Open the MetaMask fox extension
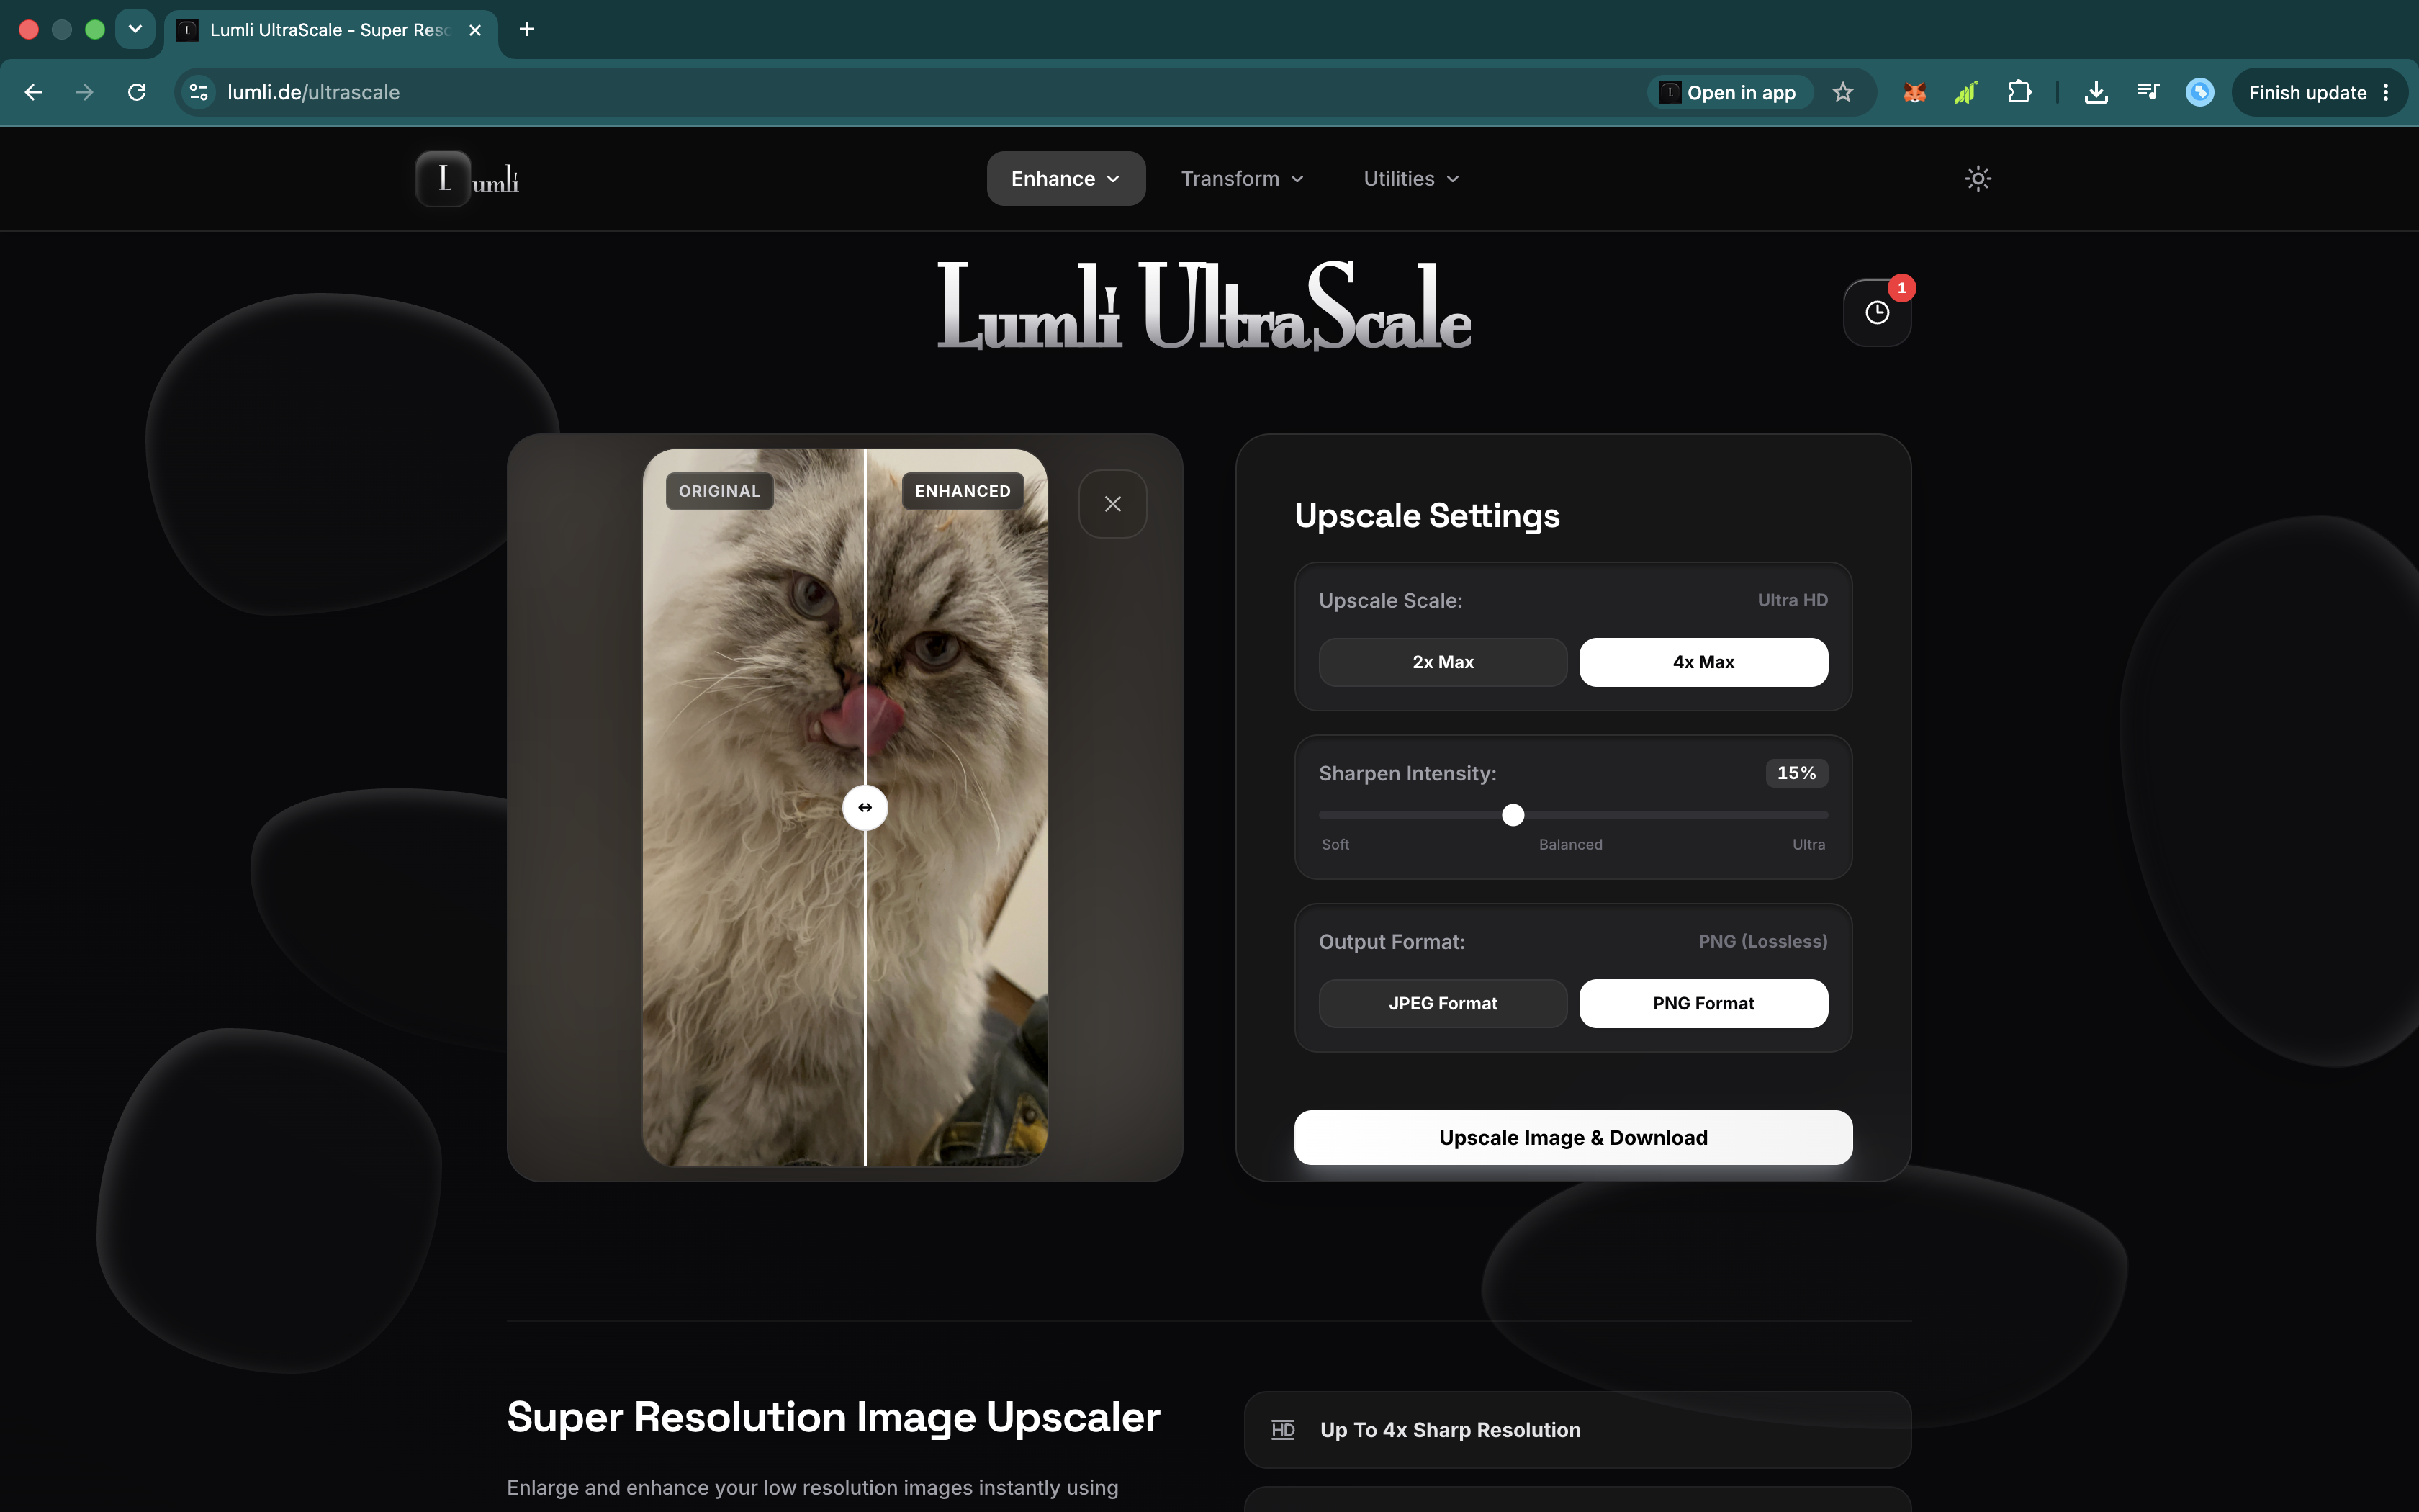The height and width of the screenshot is (1512, 2419). pos(1914,92)
